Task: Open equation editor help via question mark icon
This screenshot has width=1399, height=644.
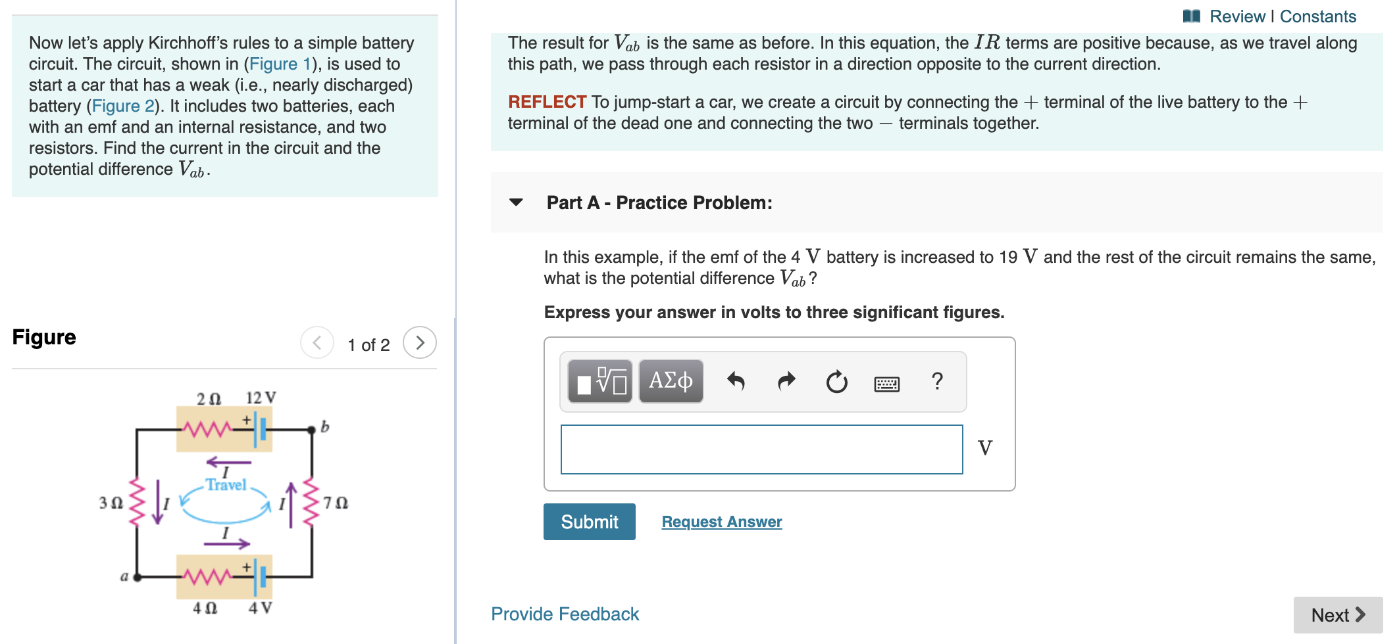Action: click(937, 381)
